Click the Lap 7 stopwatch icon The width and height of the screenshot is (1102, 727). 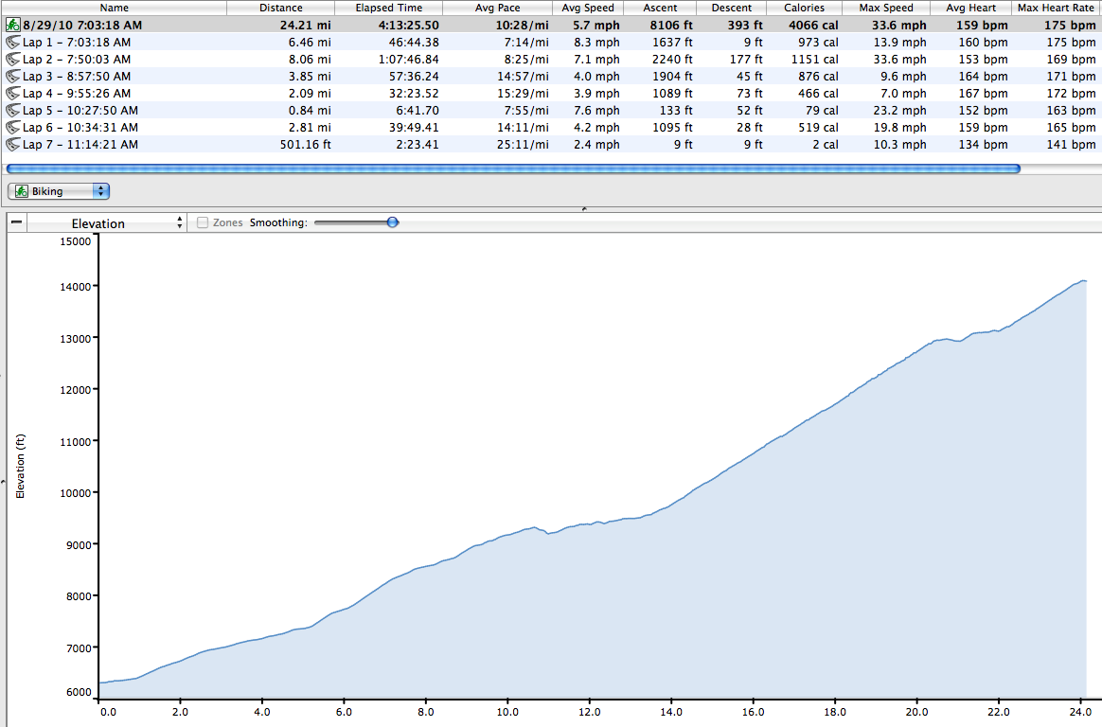(13, 145)
